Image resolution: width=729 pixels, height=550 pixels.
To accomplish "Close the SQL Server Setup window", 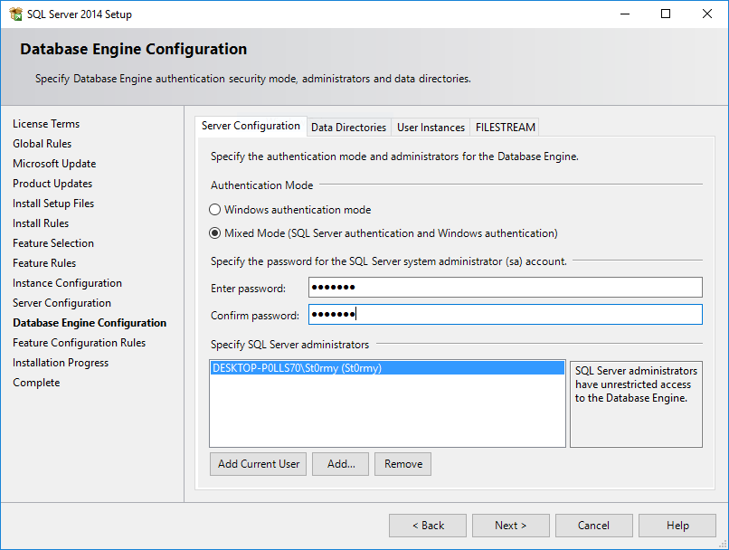I will click(707, 14).
